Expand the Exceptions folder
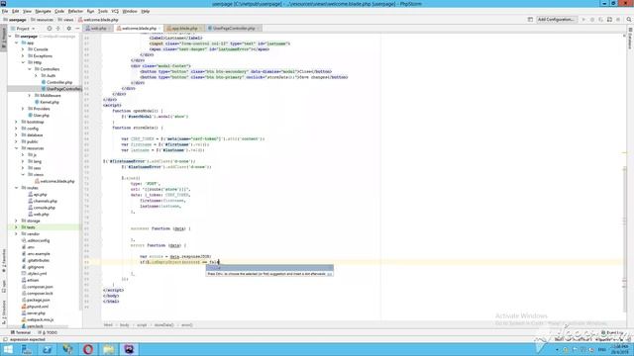 pyautogui.click(x=23, y=56)
